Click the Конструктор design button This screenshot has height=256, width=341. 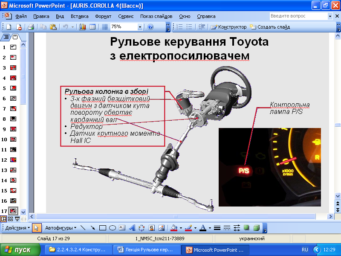pos(228,27)
